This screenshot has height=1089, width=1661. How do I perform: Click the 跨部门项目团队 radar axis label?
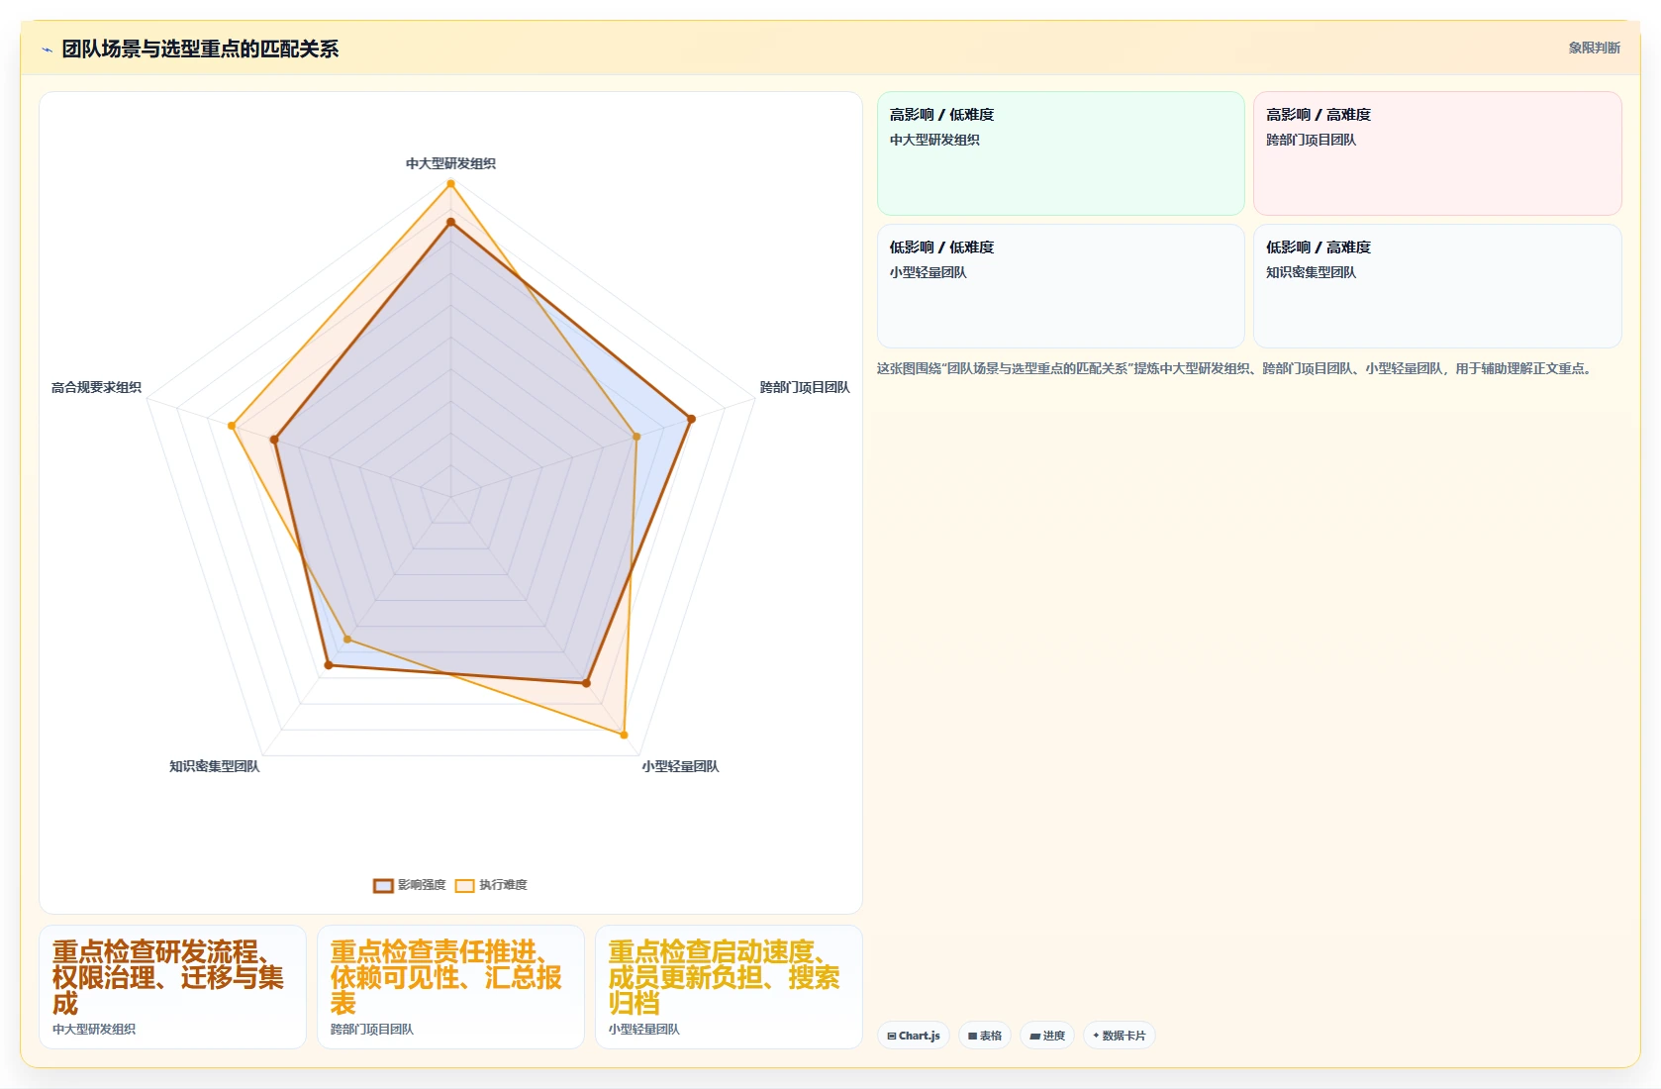(x=805, y=387)
